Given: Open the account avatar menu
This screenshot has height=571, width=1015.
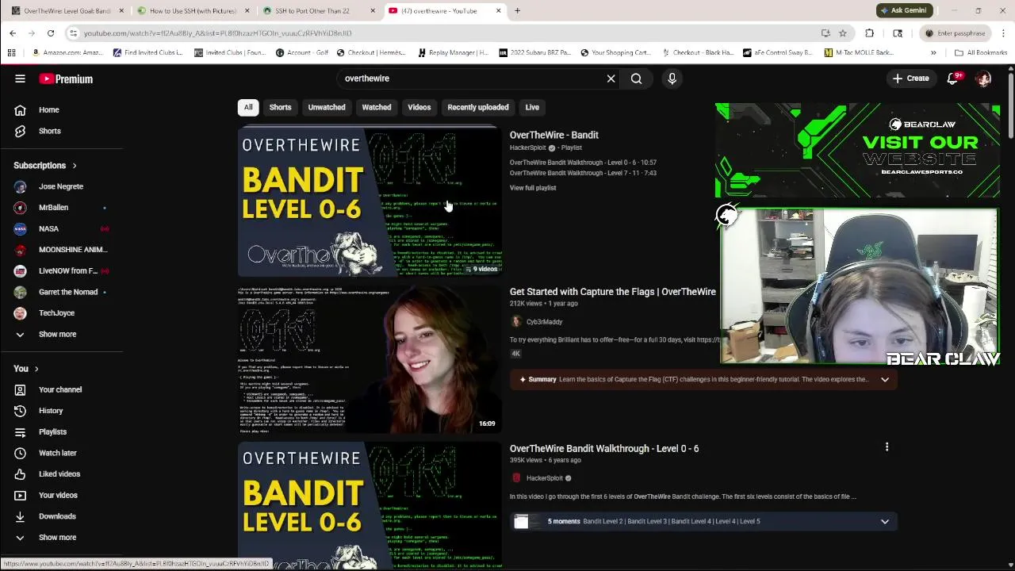Looking at the screenshot, I should pos(983,79).
